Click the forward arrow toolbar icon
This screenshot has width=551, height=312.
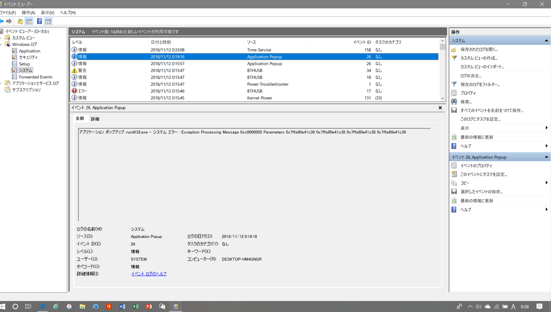(9, 21)
